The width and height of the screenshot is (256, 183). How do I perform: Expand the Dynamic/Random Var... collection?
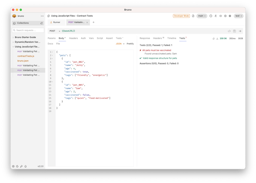(x=13, y=42)
